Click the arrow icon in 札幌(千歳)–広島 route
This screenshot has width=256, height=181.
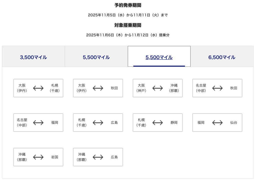click(x=98, y=123)
